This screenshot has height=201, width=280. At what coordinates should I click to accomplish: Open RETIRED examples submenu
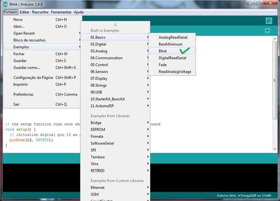point(115,171)
